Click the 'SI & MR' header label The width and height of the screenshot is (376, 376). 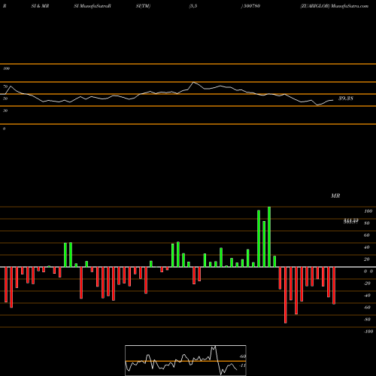(x=40, y=6)
